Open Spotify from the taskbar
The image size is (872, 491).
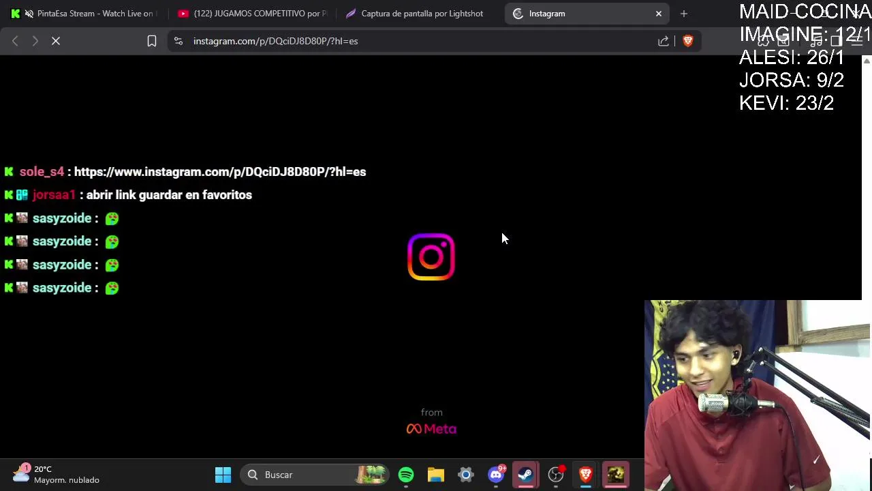pos(406,475)
